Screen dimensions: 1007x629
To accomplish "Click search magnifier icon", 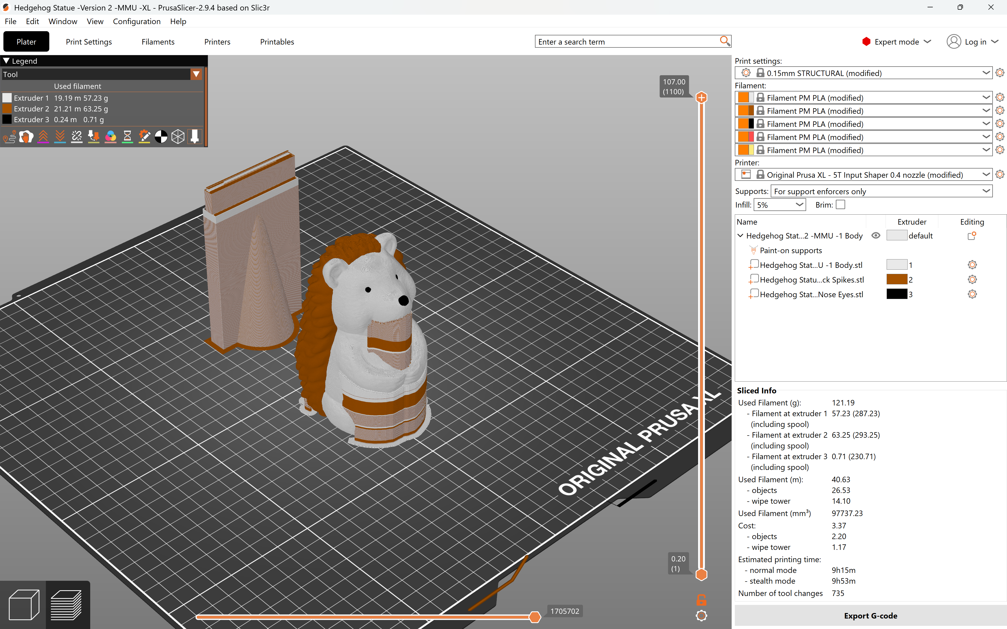I will (x=725, y=41).
